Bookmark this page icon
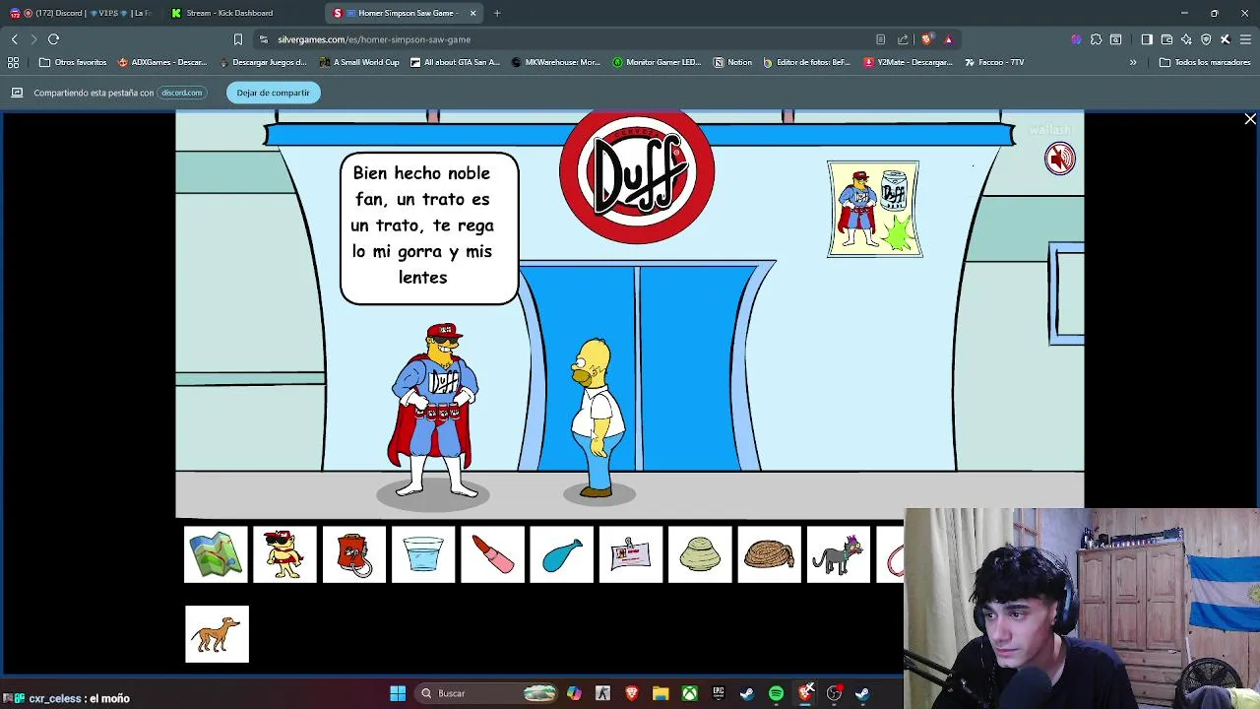1260x709 pixels. (x=237, y=39)
